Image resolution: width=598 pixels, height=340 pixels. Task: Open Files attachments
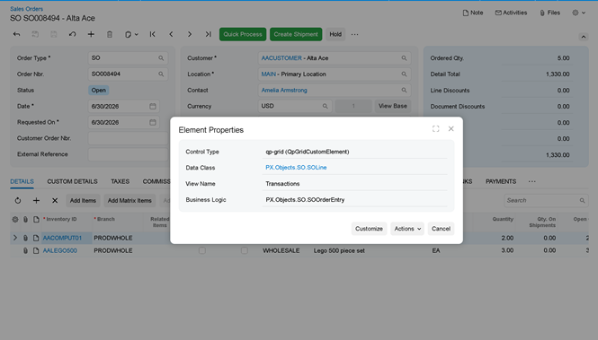[x=550, y=13]
